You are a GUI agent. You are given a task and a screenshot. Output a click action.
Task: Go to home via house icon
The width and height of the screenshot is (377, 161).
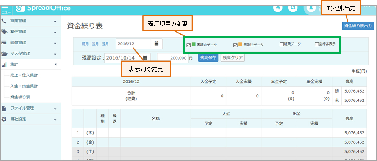click(278, 8)
